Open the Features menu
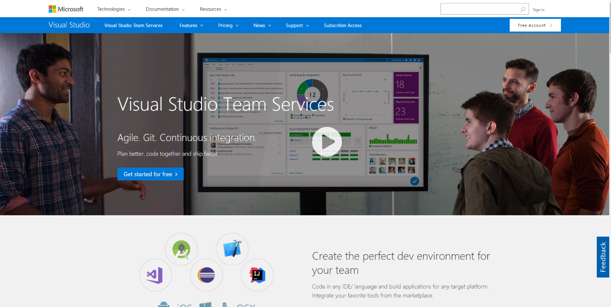Viewport: 611px width, 307px height. click(x=191, y=25)
